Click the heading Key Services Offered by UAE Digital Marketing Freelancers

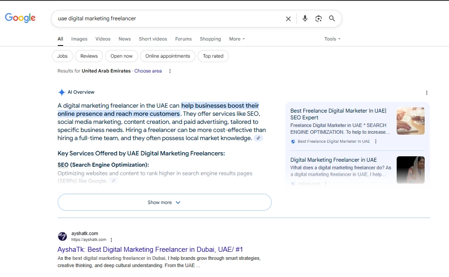[141, 154]
